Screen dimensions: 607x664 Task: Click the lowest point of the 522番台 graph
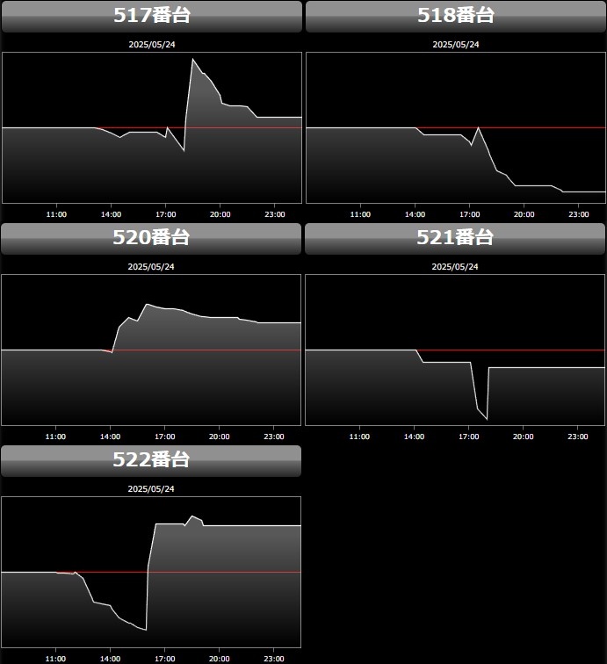[x=145, y=630]
